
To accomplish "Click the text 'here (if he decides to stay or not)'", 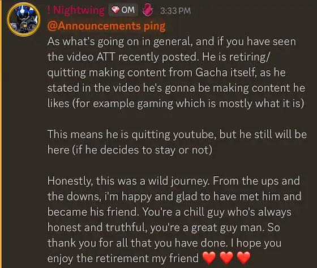I will click(130, 150).
